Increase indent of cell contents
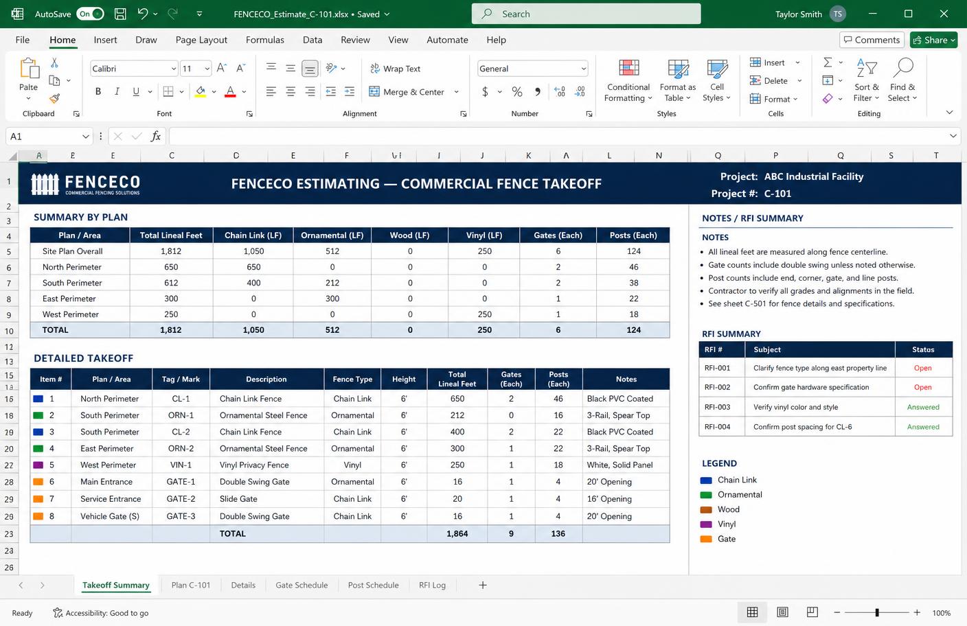Image resolution: width=967 pixels, height=626 pixels. pyautogui.click(x=350, y=91)
